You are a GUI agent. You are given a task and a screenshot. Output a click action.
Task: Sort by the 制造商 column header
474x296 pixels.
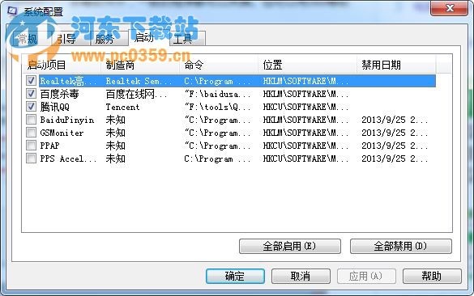pos(140,65)
